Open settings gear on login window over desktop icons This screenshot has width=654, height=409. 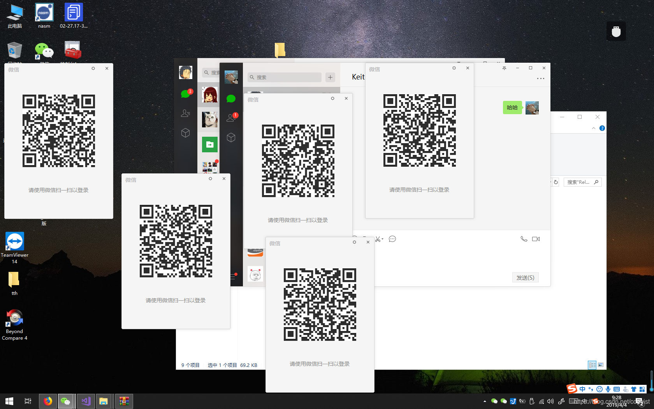(93, 68)
